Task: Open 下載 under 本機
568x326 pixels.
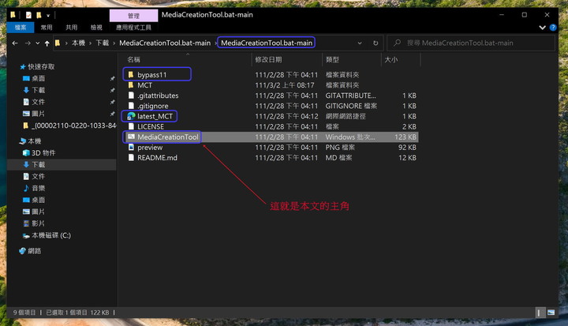Action: click(34, 165)
